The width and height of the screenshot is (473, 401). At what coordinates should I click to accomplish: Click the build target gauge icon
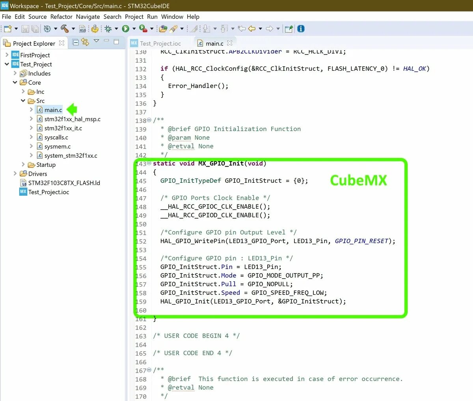[47, 29]
